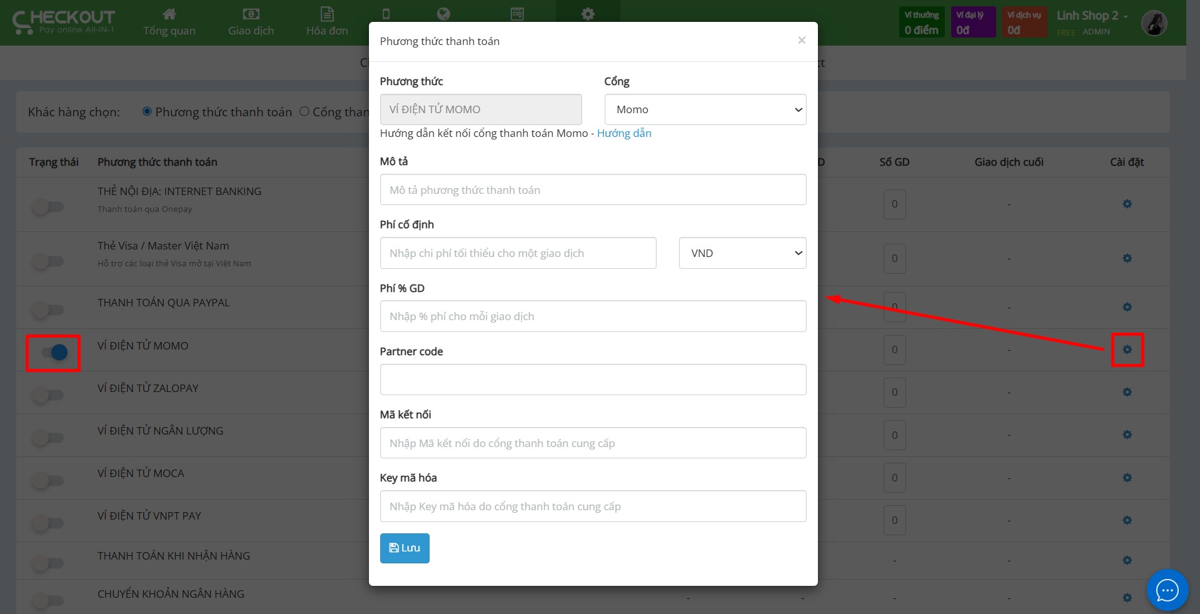Image resolution: width=1200 pixels, height=614 pixels.
Task: Go to the Tổng quan menu
Action: 169,23
